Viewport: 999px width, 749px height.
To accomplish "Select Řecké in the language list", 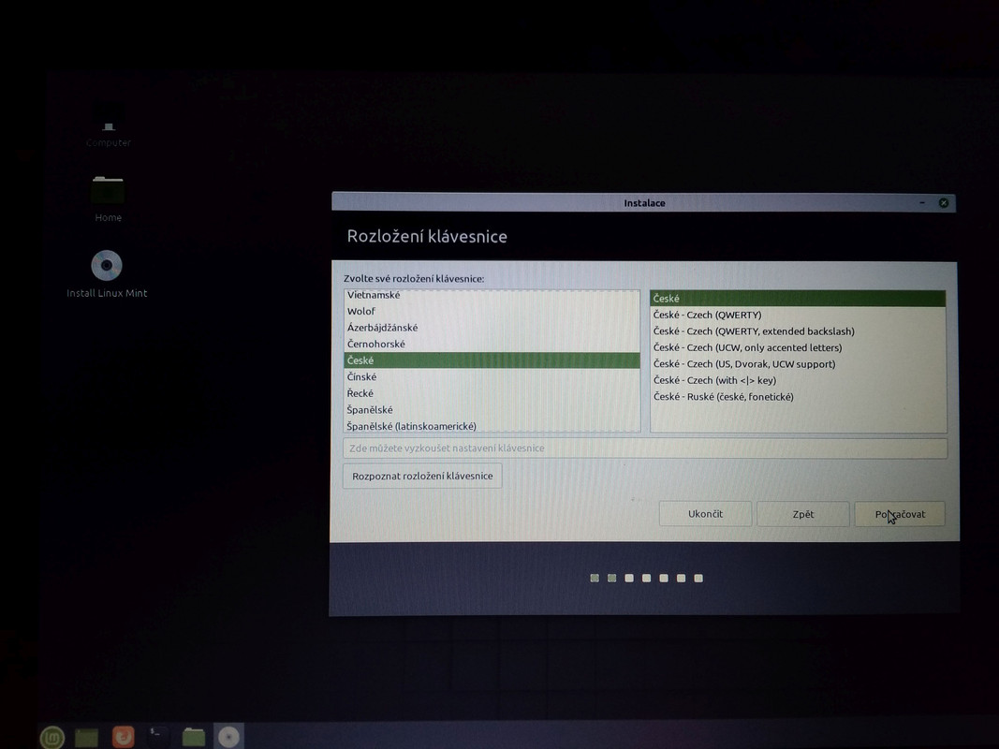I will coord(492,393).
